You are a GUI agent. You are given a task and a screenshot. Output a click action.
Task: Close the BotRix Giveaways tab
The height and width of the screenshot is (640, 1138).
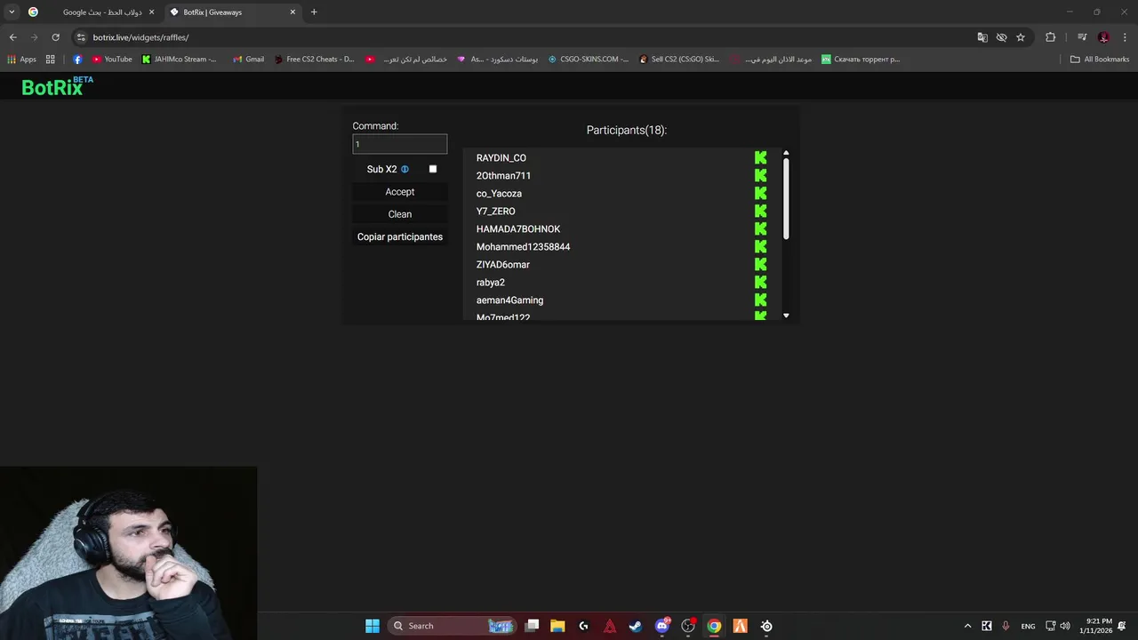pos(293,12)
